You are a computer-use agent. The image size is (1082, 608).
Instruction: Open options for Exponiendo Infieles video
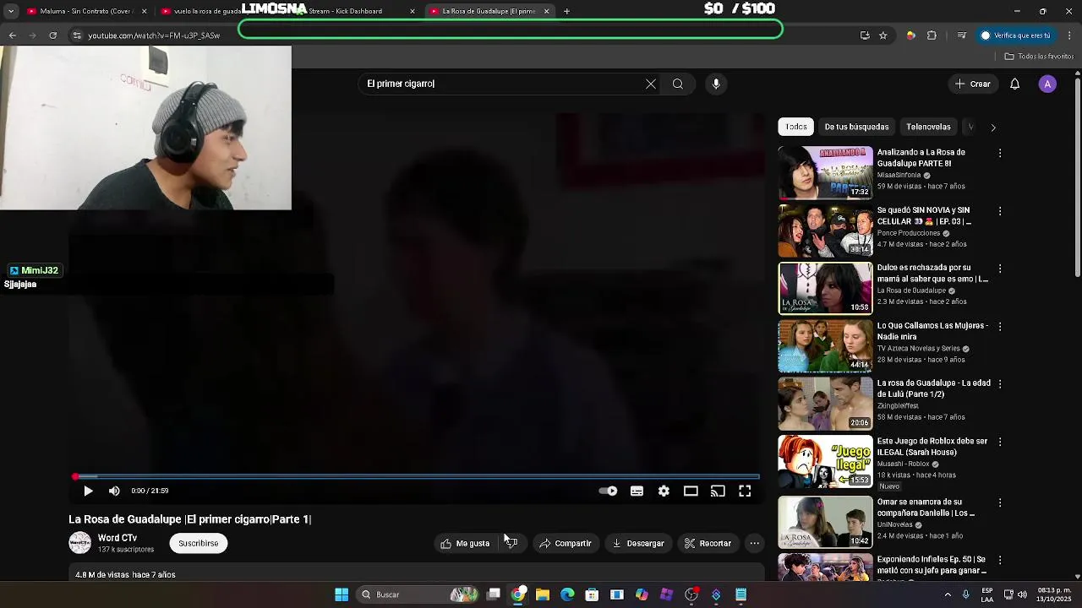pos(1000,560)
